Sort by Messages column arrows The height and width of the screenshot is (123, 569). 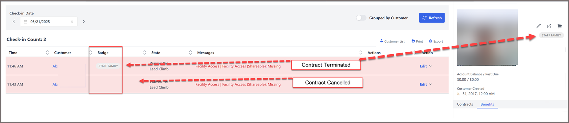pyautogui.click(x=361, y=53)
